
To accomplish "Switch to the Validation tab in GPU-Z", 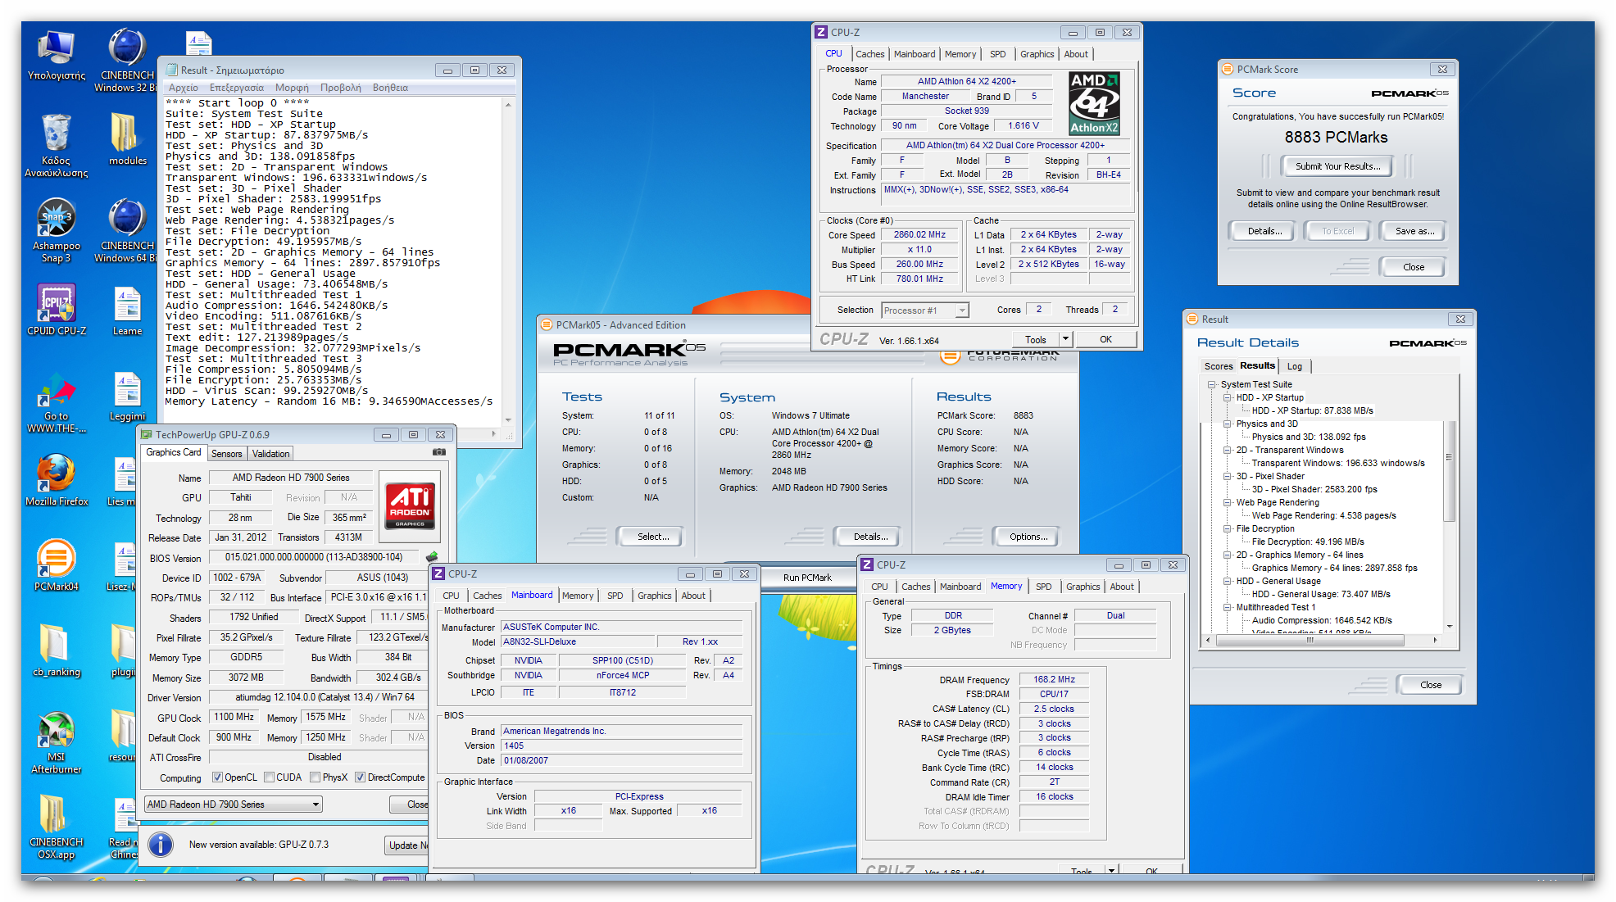I will tap(270, 454).
